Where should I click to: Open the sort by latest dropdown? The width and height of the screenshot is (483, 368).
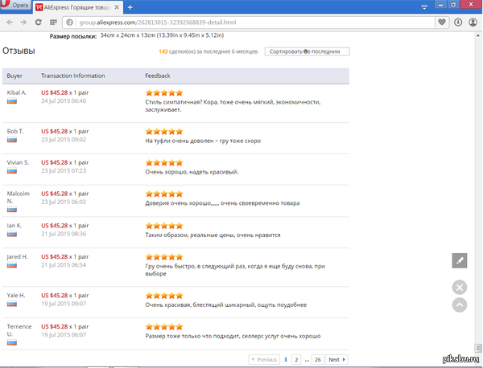pyautogui.click(x=307, y=51)
